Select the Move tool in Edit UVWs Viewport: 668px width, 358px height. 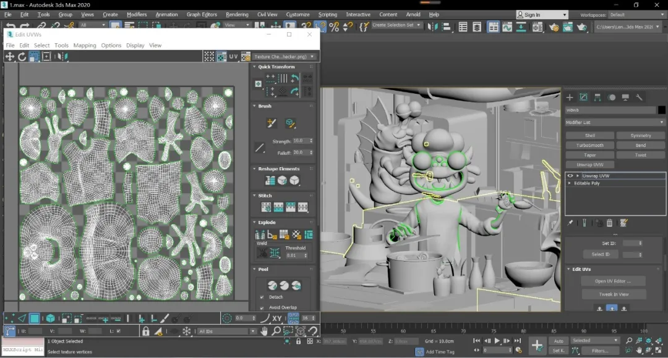10,56
